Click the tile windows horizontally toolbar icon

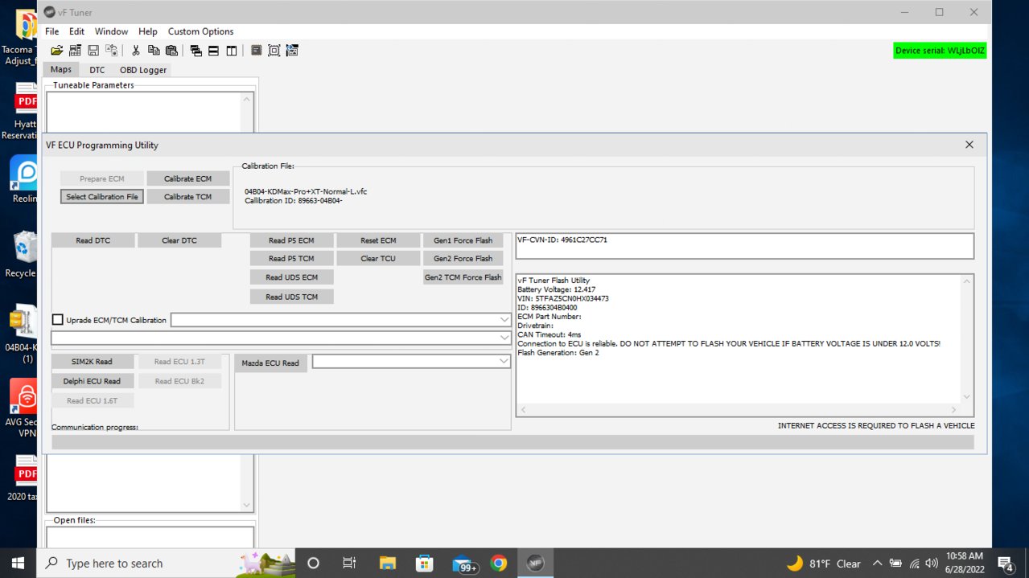pos(213,50)
